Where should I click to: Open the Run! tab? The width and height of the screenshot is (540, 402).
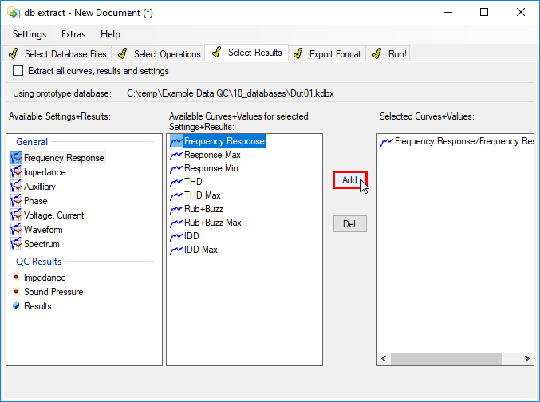pos(389,54)
